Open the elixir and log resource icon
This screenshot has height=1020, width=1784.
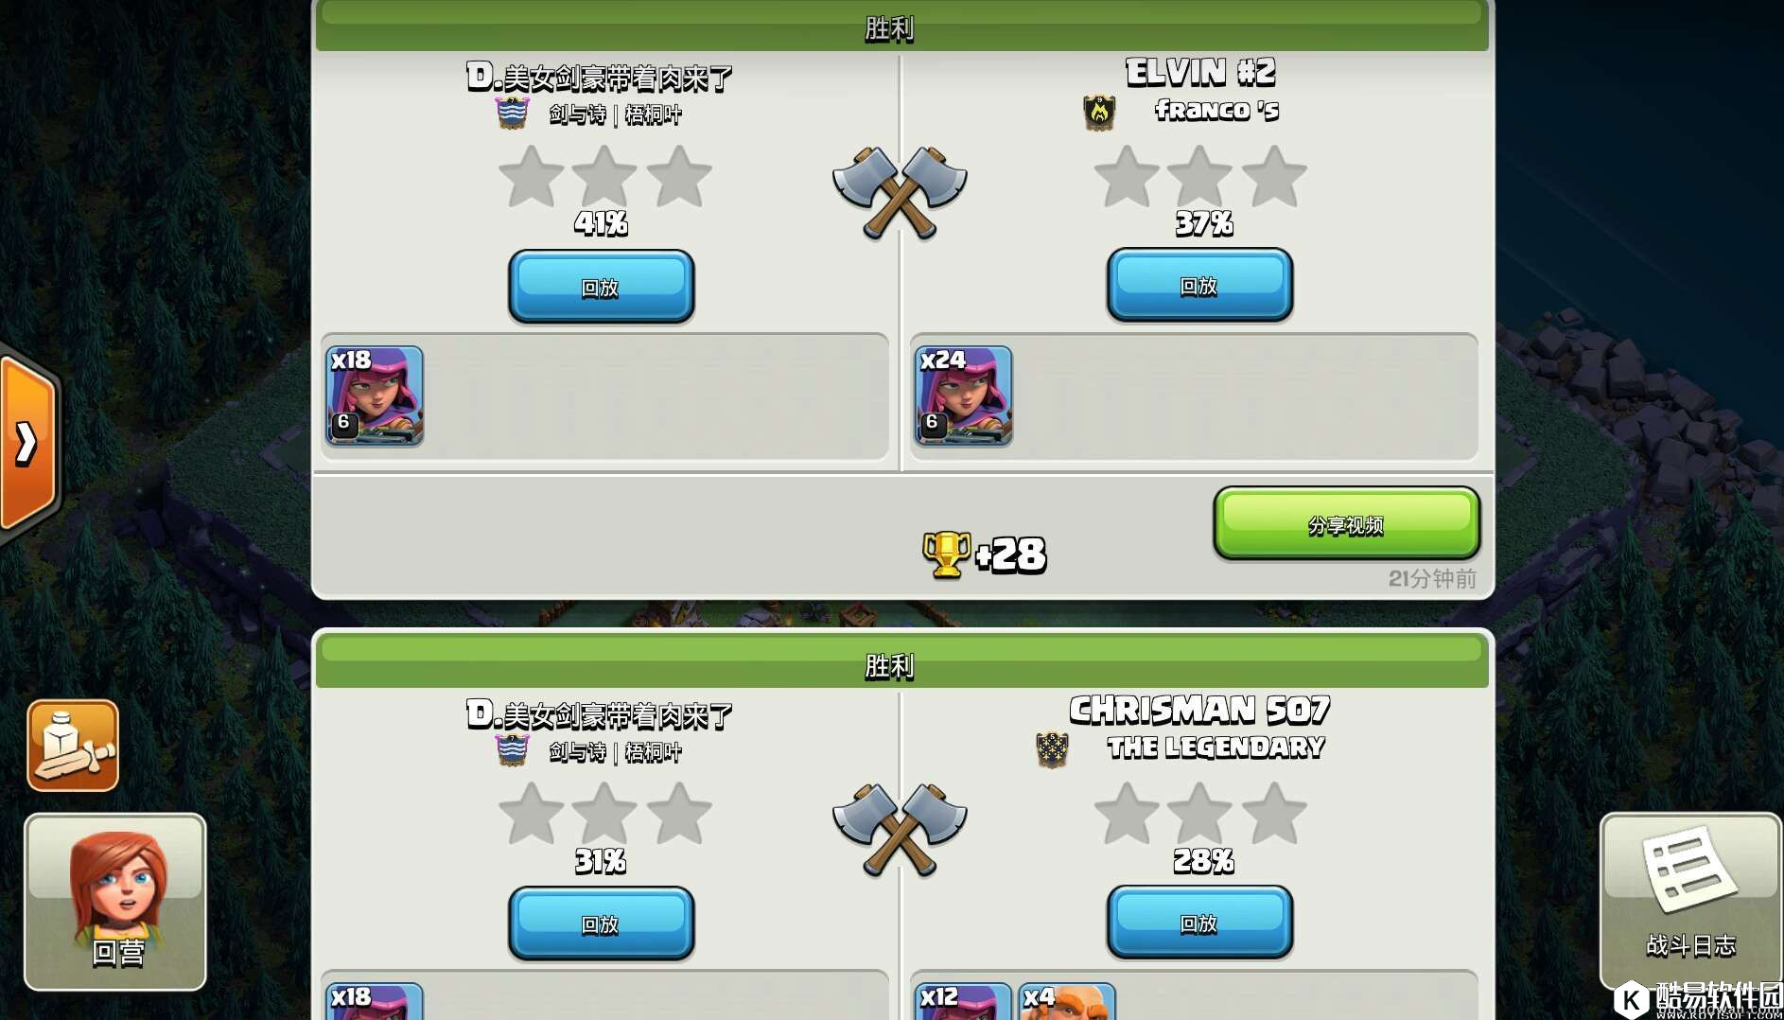coord(73,746)
